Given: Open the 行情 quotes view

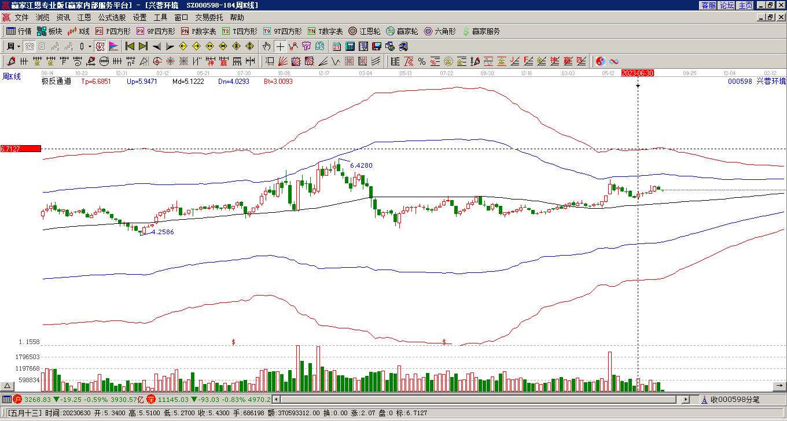Looking at the screenshot, I should click(19, 31).
